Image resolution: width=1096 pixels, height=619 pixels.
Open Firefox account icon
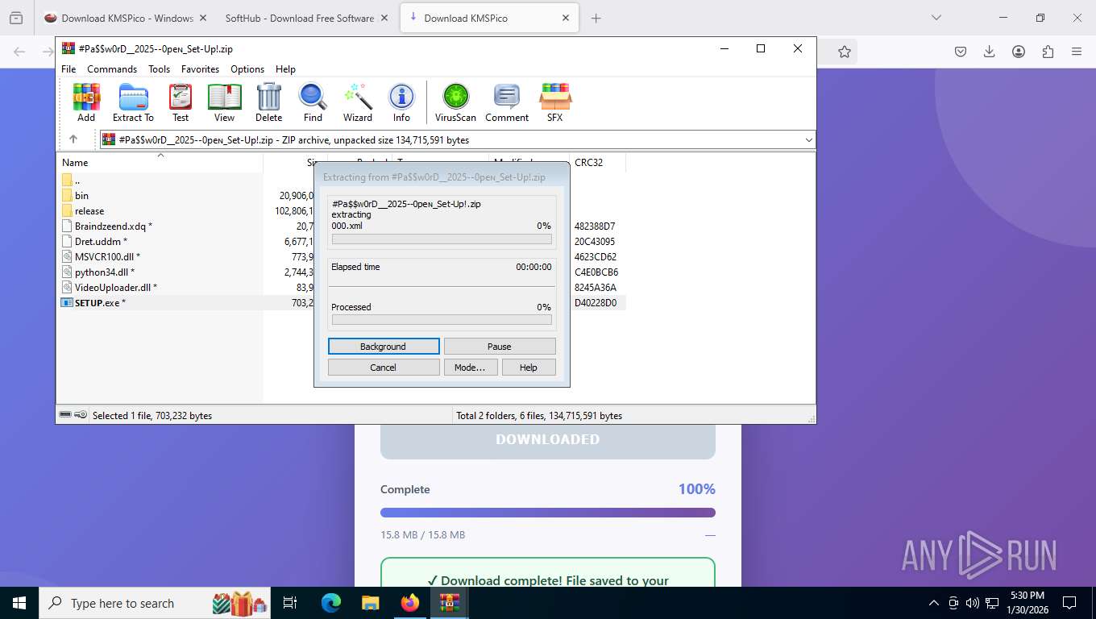coord(1019,52)
